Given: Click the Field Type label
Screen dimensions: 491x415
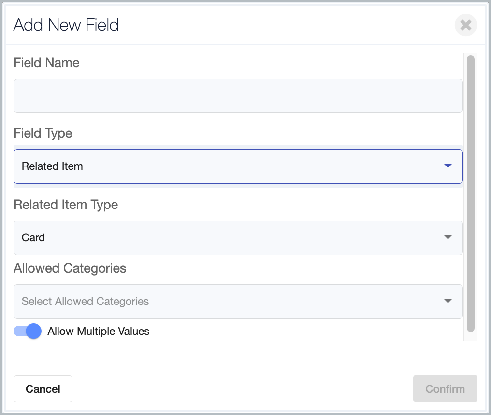Looking at the screenshot, I should [x=43, y=133].
